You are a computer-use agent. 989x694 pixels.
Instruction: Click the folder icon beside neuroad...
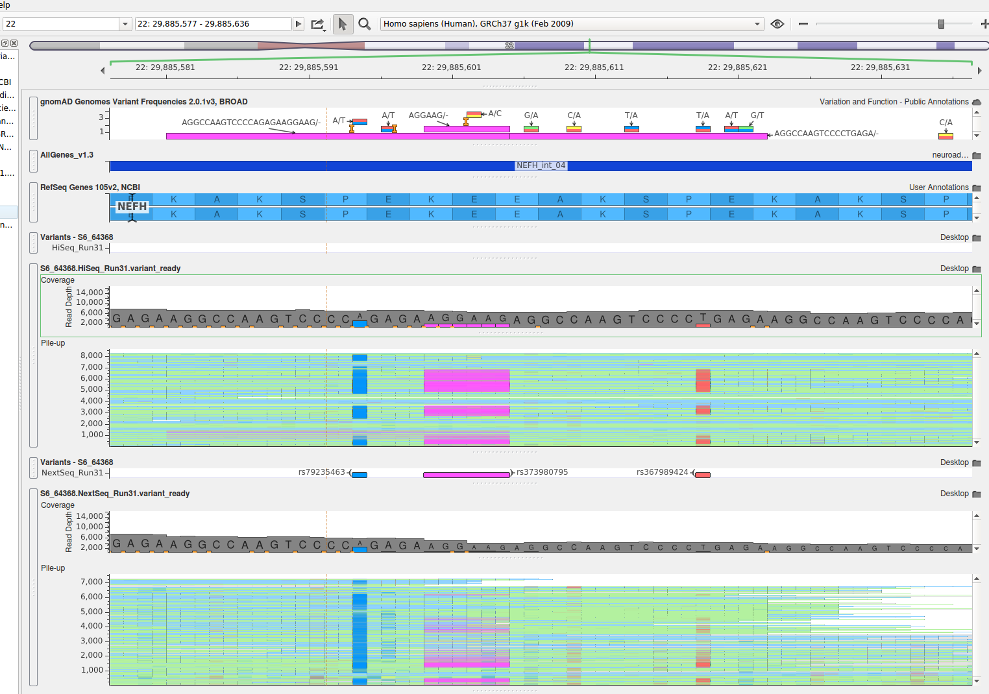coord(977,156)
